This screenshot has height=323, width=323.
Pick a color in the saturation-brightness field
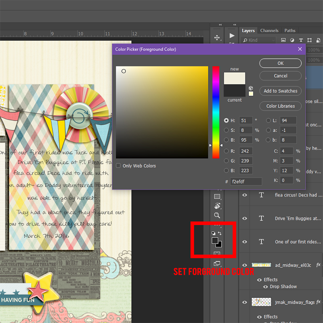(x=162, y=112)
